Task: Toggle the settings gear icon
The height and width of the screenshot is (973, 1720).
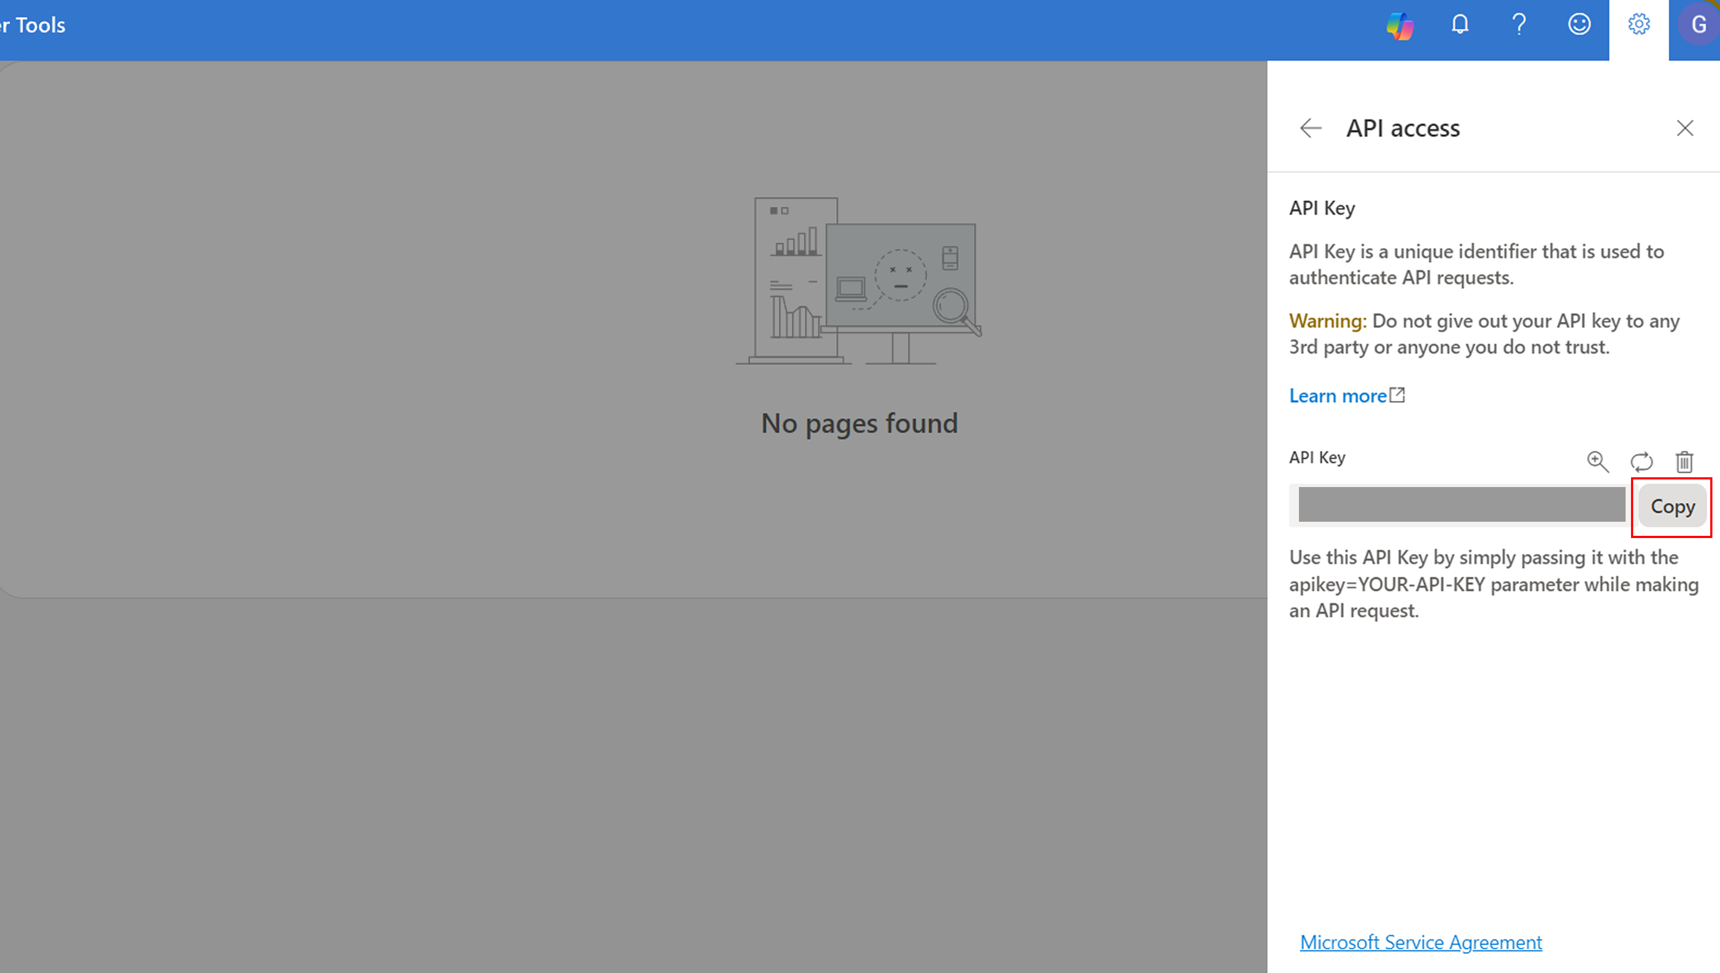Action: 1639,25
